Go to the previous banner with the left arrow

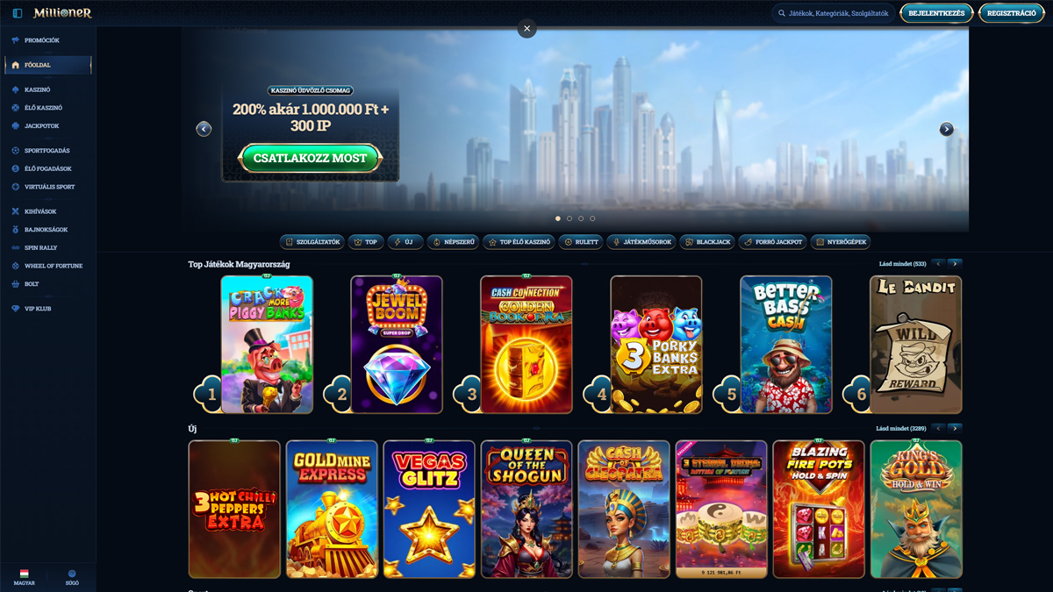(x=204, y=129)
